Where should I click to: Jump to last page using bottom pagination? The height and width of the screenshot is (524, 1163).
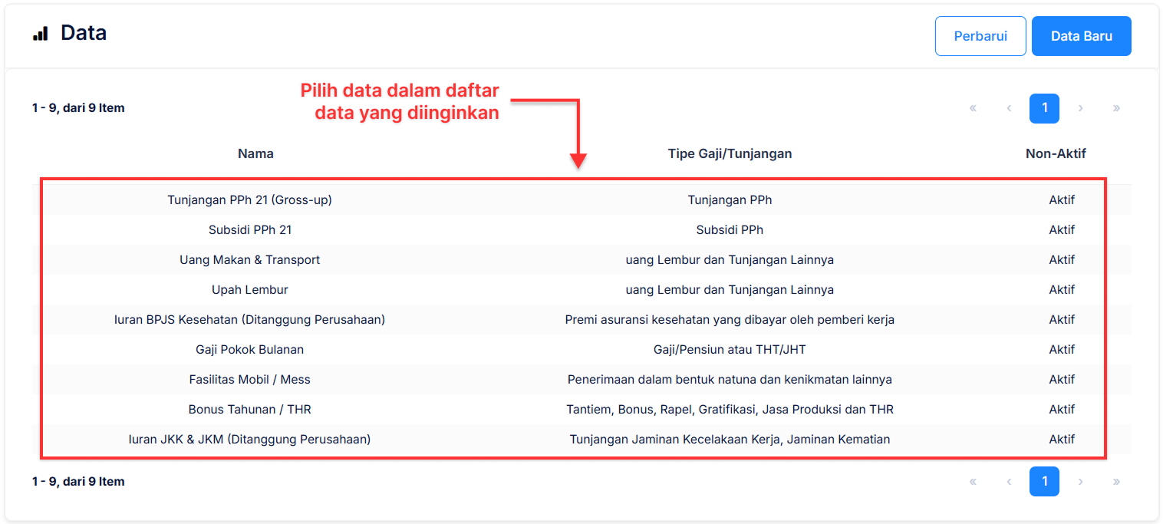point(1116,482)
